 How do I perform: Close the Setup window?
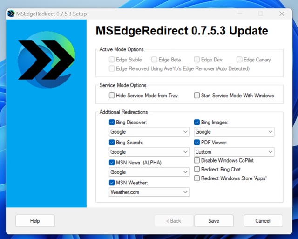pos(282,14)
